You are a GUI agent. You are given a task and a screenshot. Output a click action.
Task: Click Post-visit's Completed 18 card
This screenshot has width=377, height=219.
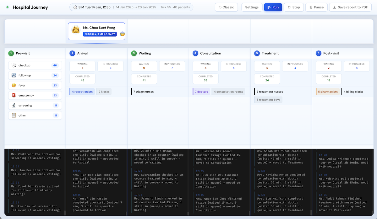[x=329, y=79]
